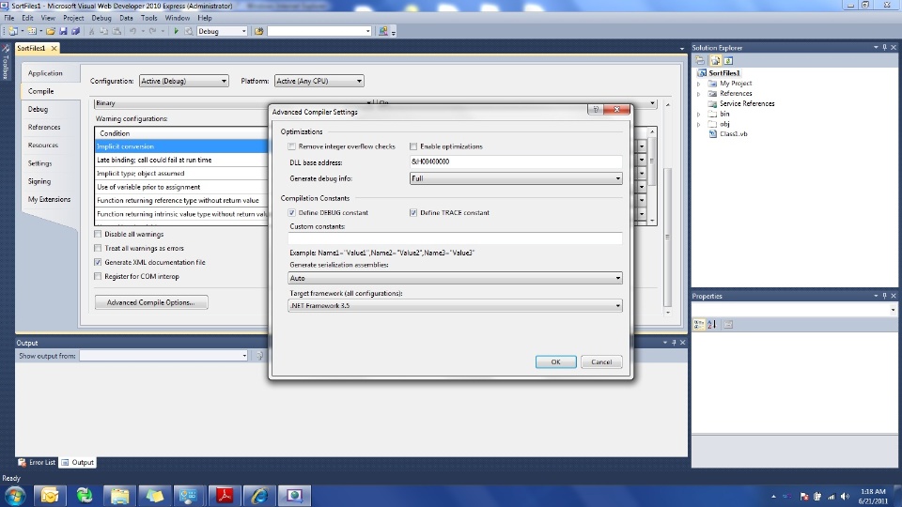The image size is (902, 507).
Task: Uncheck Generate XML documentation file
Action: (x=98, y=262)
